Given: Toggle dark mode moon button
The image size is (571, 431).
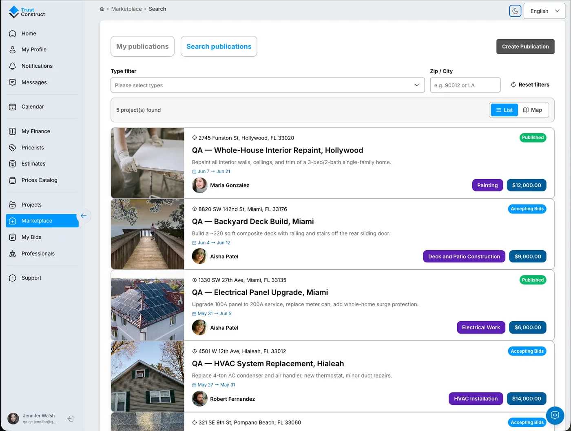Looking at the screenshot, I should [515, 11].
